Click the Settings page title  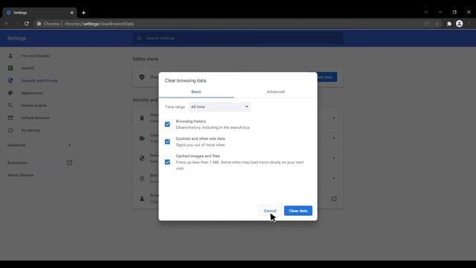coord(16,38)
